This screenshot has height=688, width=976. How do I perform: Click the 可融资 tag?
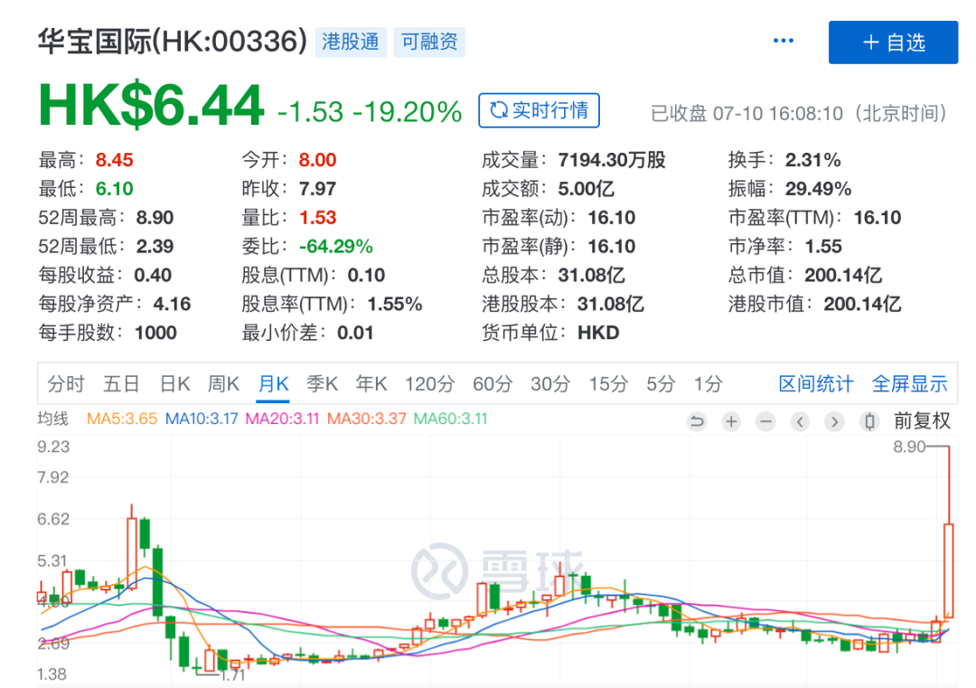(429, 42)
